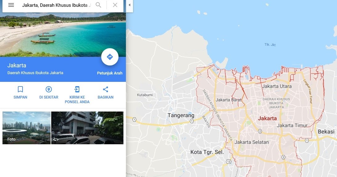Click the KIRIM KE PONSEL ANDA icon

pyautogui.click(x=77, y=89)
